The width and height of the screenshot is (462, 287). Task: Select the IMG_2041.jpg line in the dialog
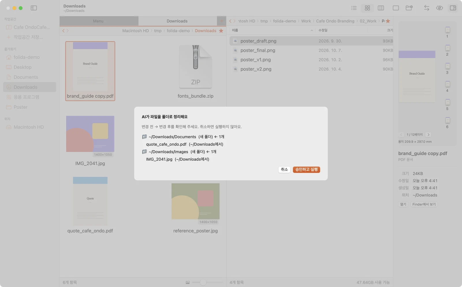click(x=178, y=159)
